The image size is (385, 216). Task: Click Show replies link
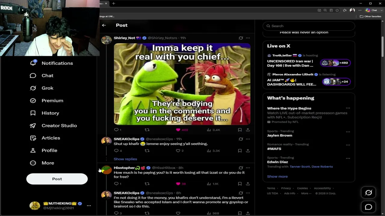coord(125,159)
